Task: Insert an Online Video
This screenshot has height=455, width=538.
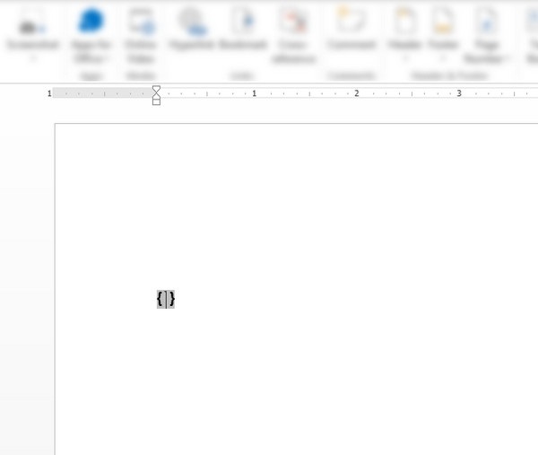Action: click(141, 22)
